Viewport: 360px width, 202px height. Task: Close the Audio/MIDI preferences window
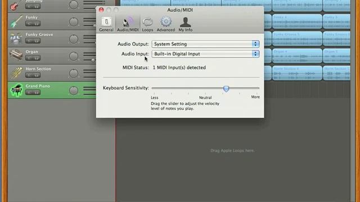point(101,10)
